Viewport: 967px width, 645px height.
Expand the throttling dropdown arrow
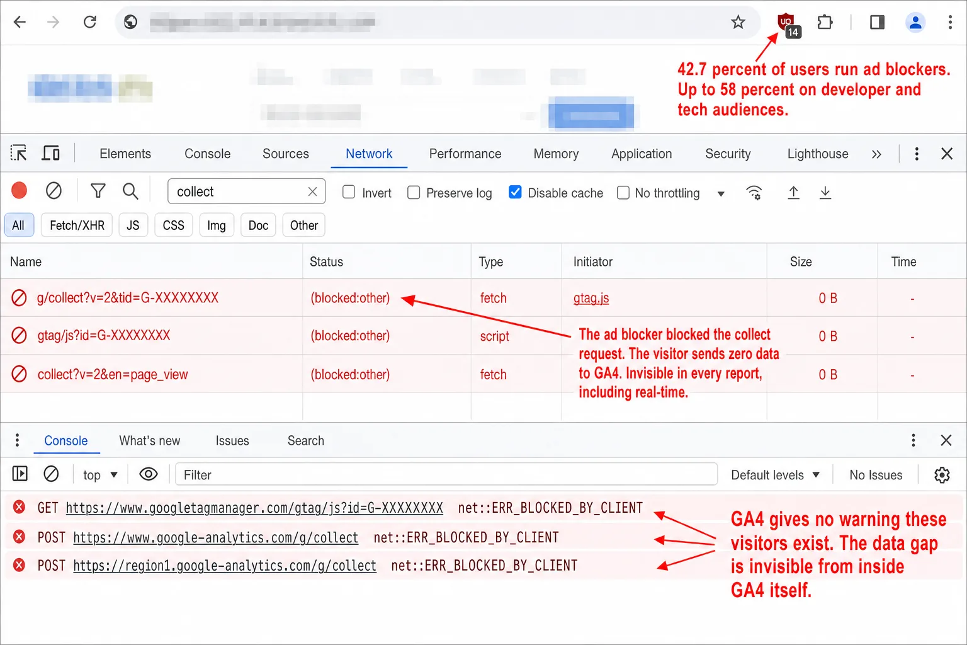click(721, 193)
